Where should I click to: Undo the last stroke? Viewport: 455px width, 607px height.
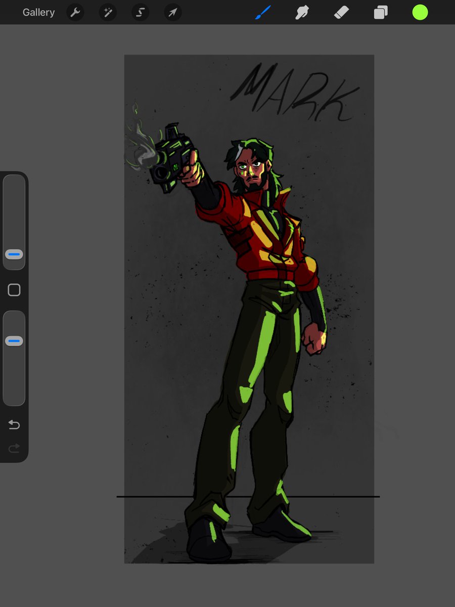tap(14, 425)
